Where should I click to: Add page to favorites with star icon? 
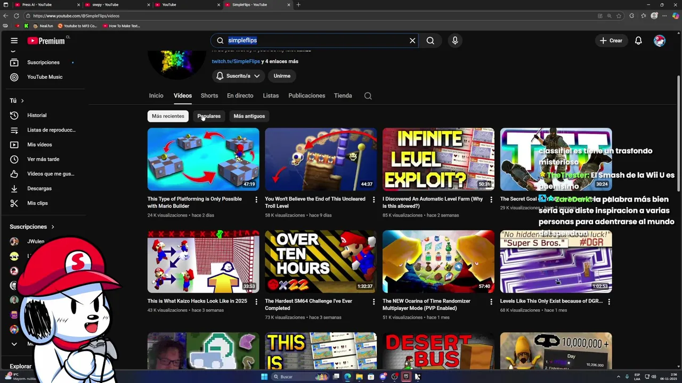pyautogui.click(x=619, y=16)
